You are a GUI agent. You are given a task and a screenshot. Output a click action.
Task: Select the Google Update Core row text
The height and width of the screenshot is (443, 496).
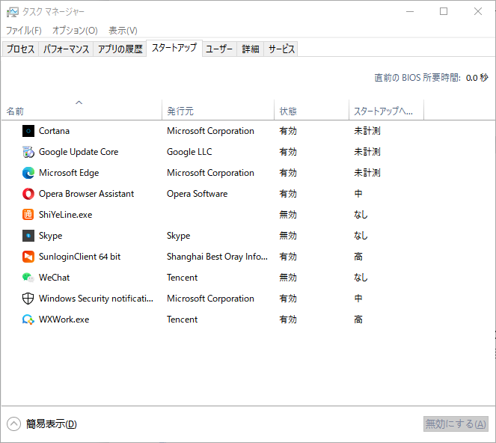pyautogui.click(x=79, y=152)
